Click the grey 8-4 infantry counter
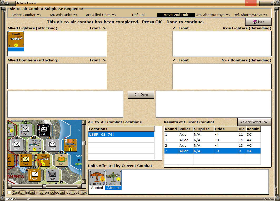 click(53, 145)
